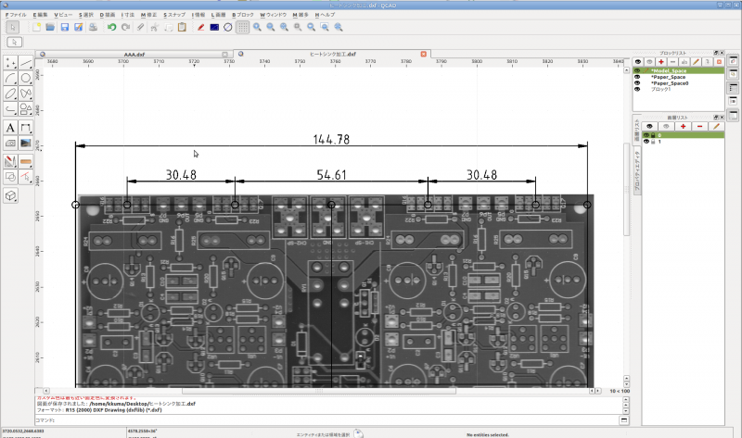
Task: Add a new layer with red plus button
Action: click(684, 125)
